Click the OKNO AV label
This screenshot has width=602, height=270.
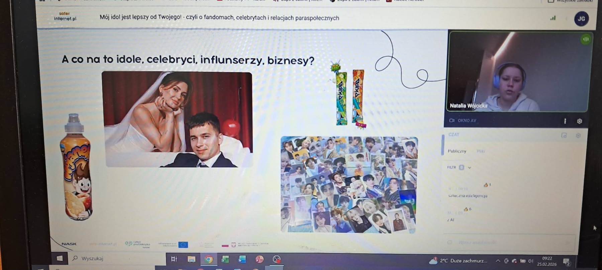[467, 121]
